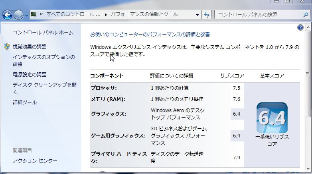This screenshot has width=312, height=174.
Task: Click the scrollbar up arrow
Action: tap(308, 27)
